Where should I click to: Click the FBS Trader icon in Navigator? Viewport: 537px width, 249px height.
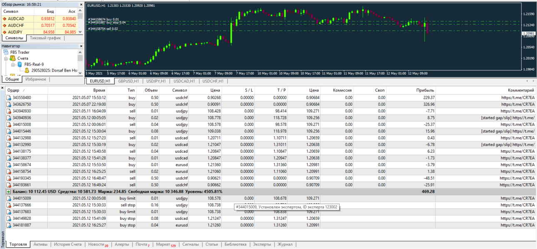[x=6, y=52]
